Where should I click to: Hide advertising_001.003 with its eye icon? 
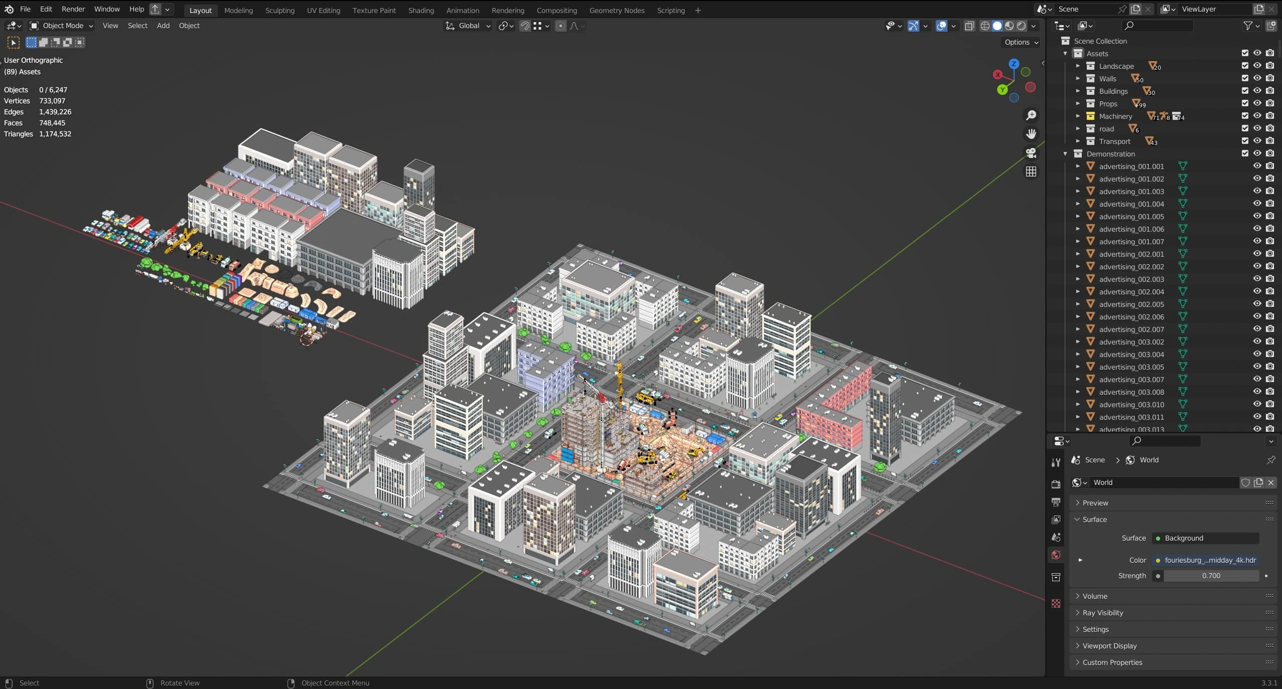coord(1257,191)
